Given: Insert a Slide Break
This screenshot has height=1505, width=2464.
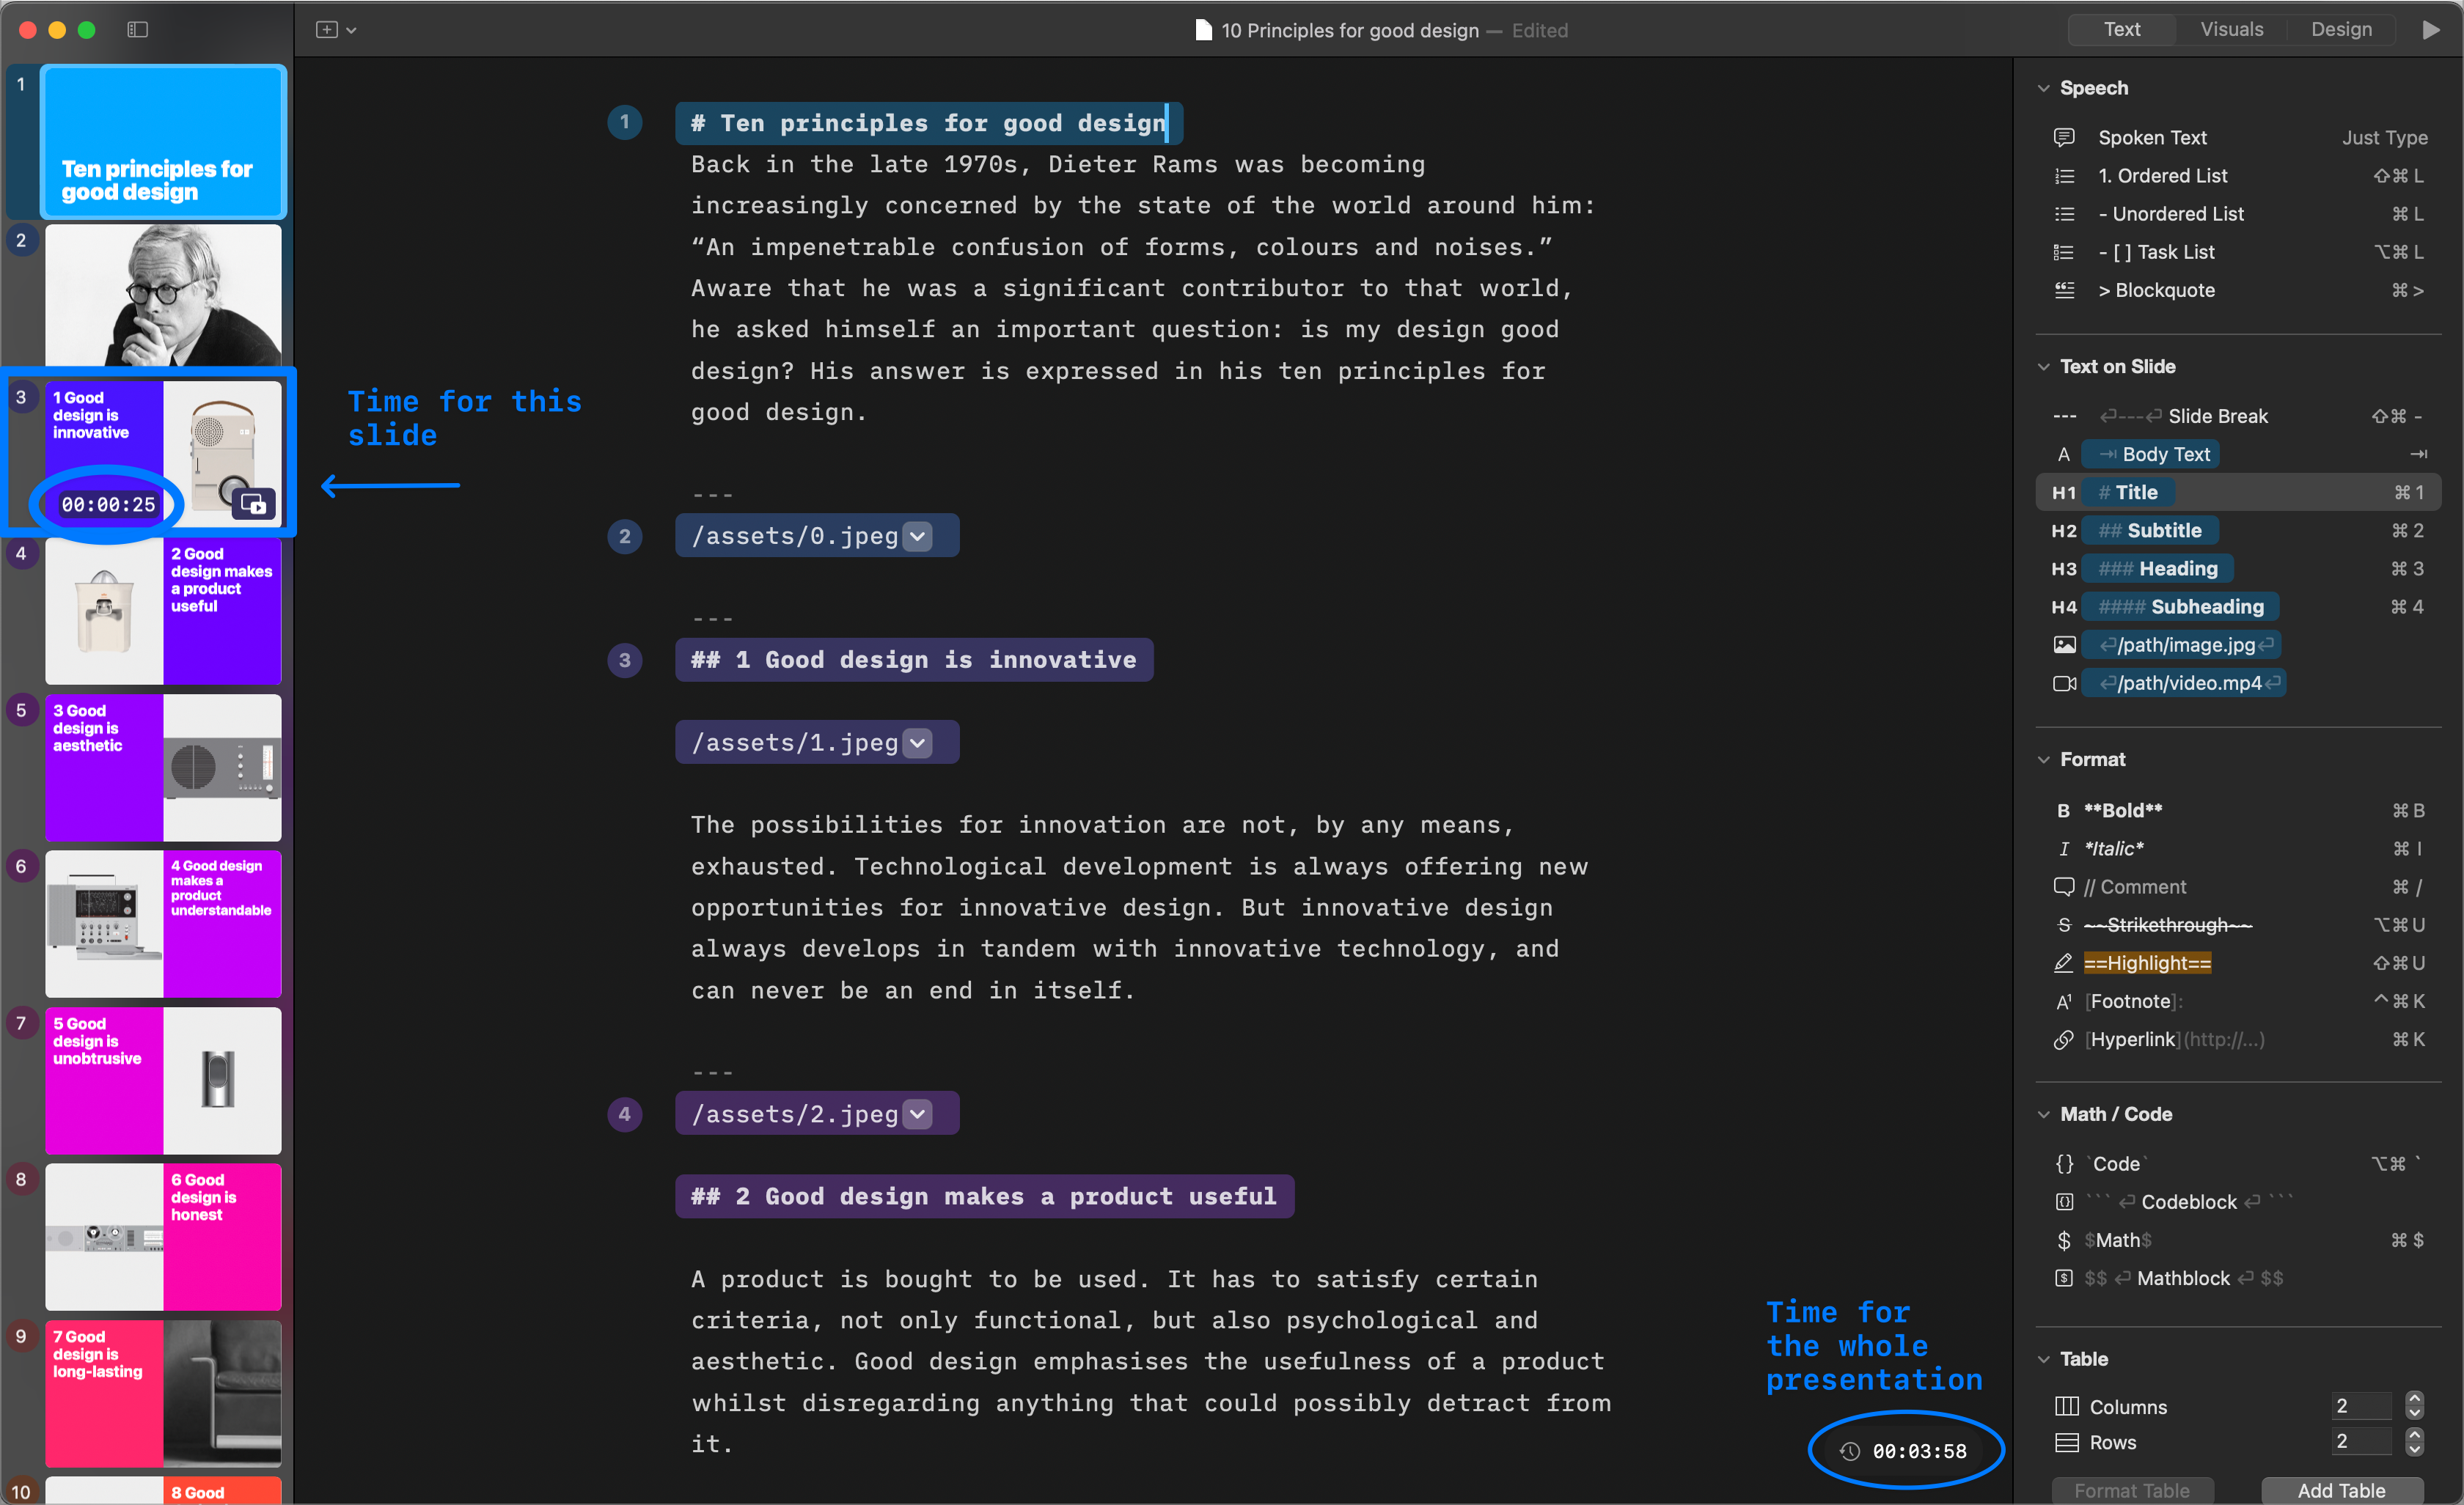Looking at the screenshot, I should [2238, 416].
